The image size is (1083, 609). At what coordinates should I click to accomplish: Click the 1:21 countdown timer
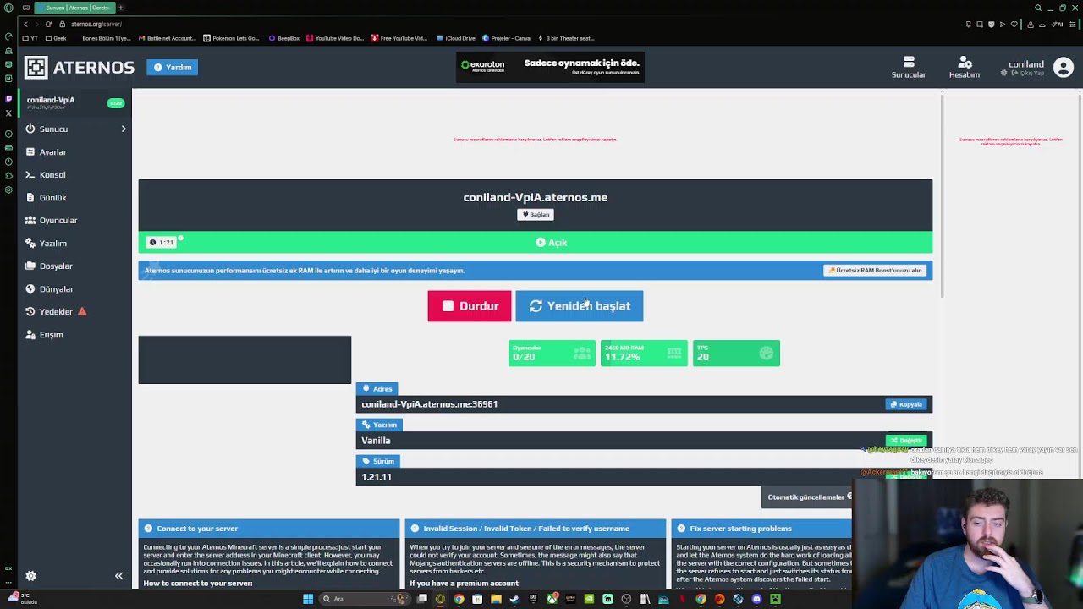coord(162,243)
